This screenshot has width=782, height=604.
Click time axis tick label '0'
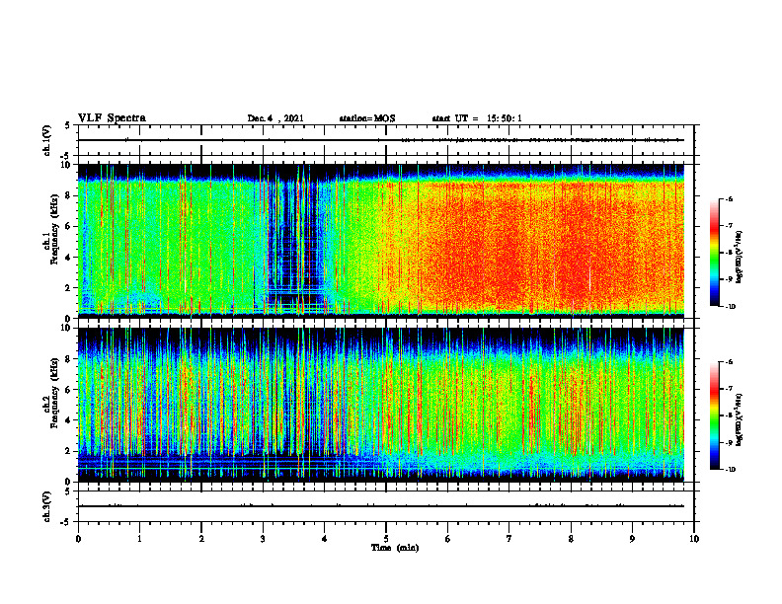(x=78, y=539)
